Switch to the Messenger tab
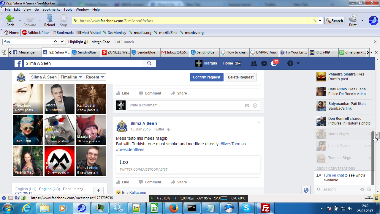The height and width of the screenshot is (214, 380). (27, 52)
